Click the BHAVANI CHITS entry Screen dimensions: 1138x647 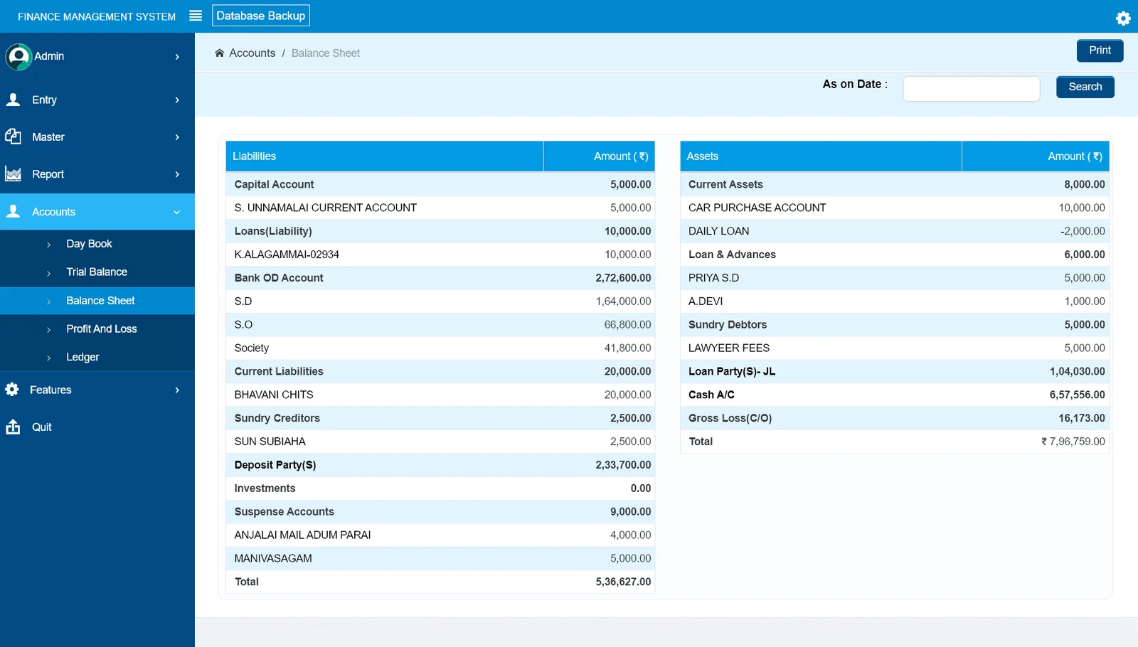point(274,395)
